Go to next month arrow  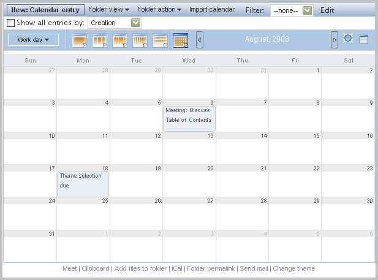click(335, 40)
